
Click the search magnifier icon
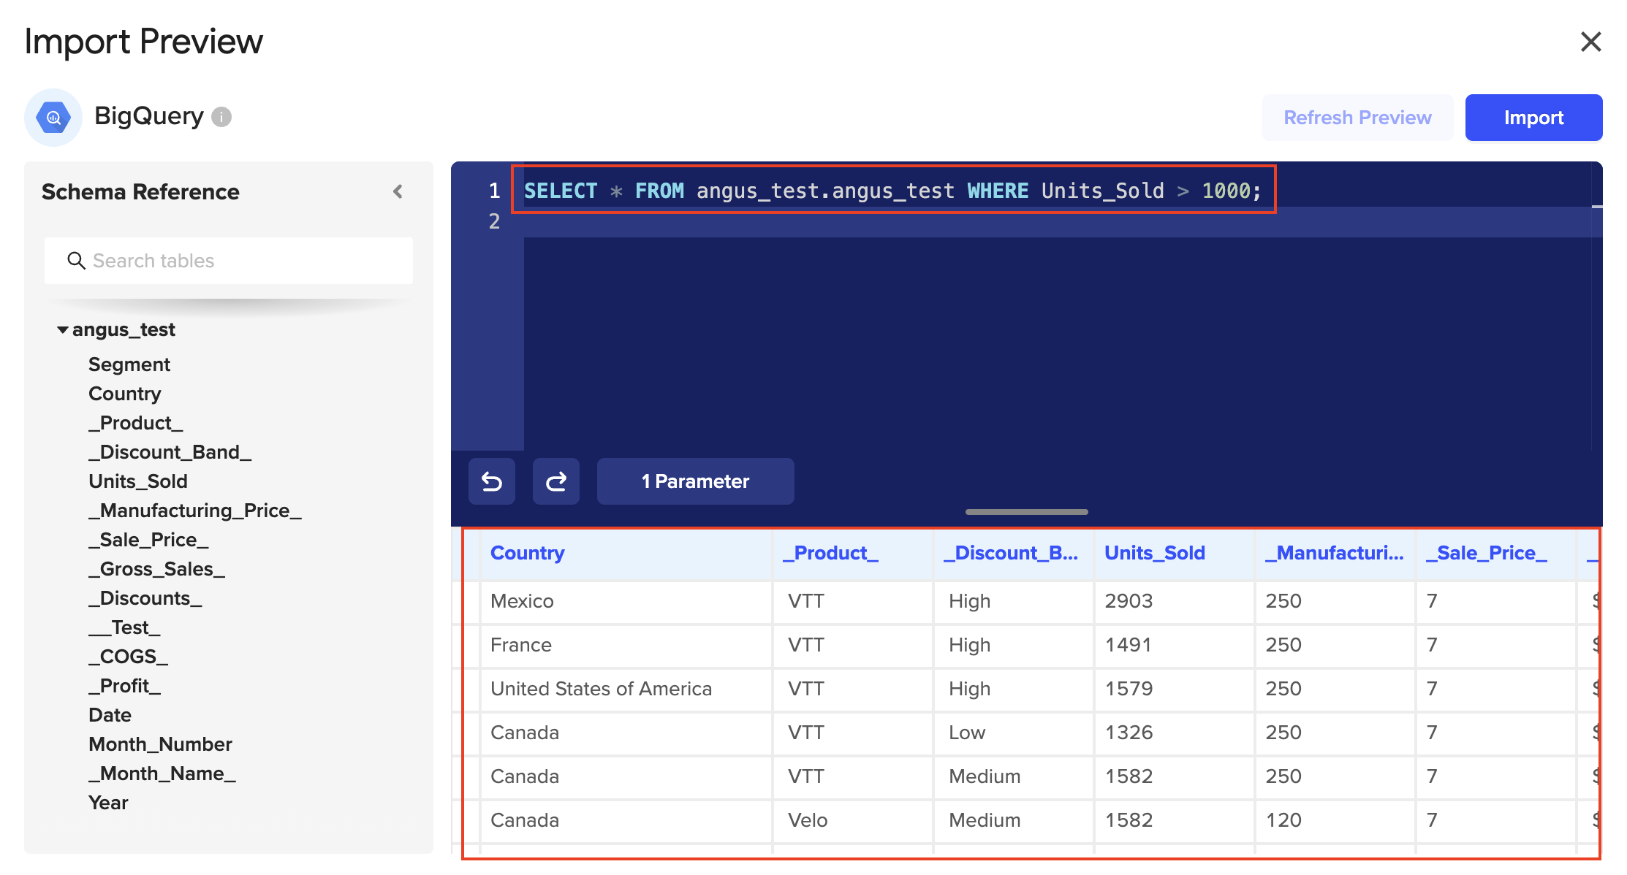(x=76, y=261)
